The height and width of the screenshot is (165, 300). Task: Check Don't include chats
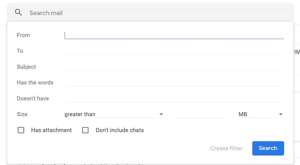85,130
